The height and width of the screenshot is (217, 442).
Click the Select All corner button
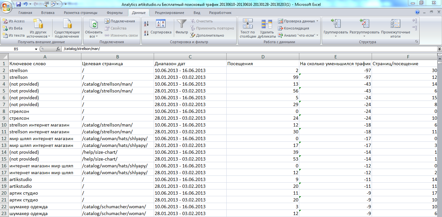click(x=4, y=57)
